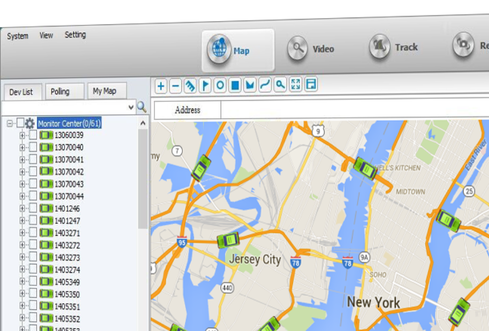
Task: Switch to the My Map tab
Action: (x=107, y=91)
